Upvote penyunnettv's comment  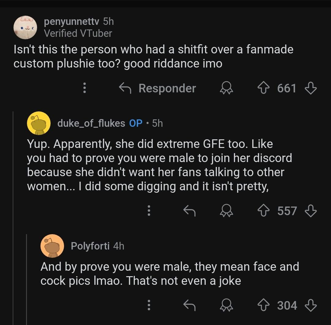pyautogui.click(x=264, y=88)
